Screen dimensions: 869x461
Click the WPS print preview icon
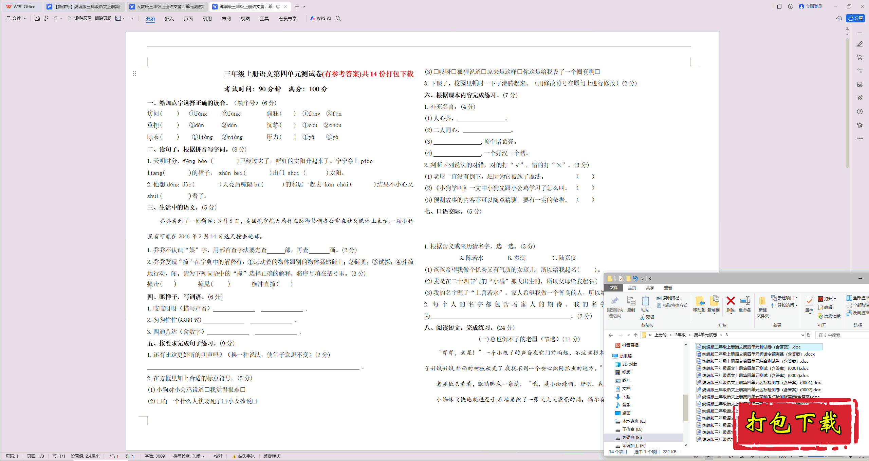click(47, 18)
